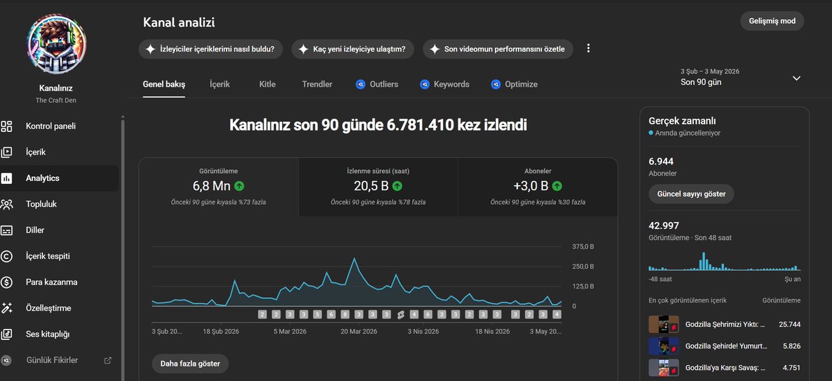Click the vidIQ icon next to Outliers
The height and width of the screenshot is (381, 832).
point(361,84)
